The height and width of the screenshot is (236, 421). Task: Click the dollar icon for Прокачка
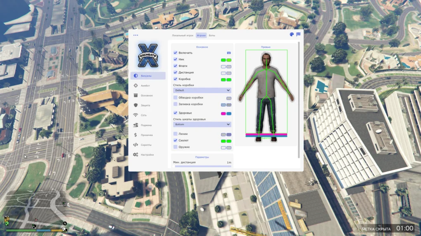point(136,135)
